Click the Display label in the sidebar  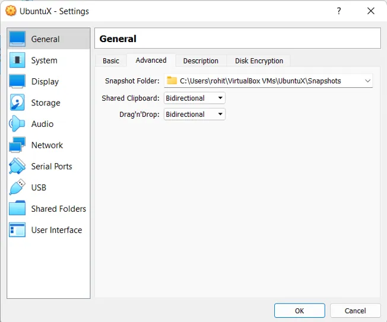(45, 82)
